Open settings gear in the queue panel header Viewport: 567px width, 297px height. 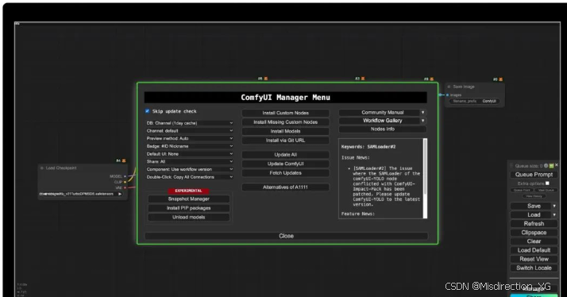pos(546,166)
